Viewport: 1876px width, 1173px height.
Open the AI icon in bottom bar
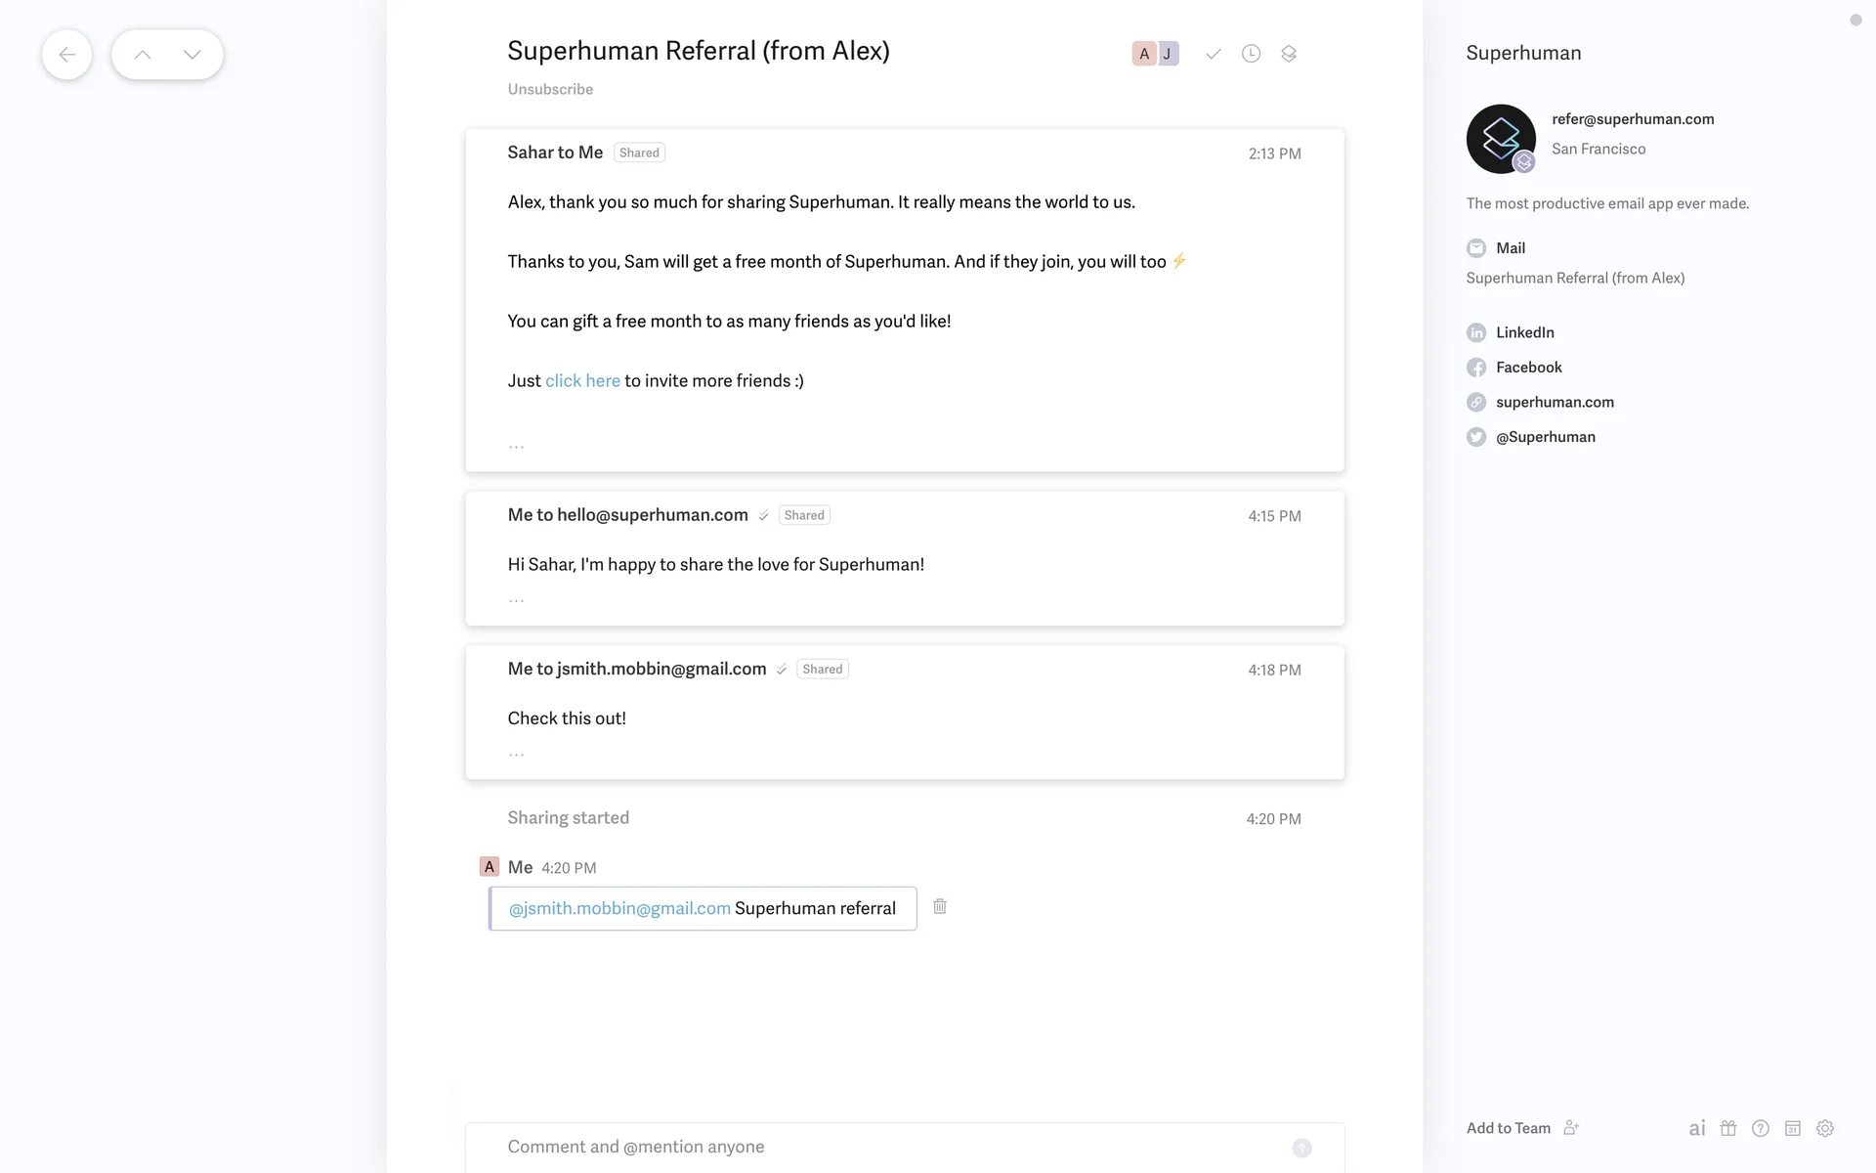(1697, 1128)
